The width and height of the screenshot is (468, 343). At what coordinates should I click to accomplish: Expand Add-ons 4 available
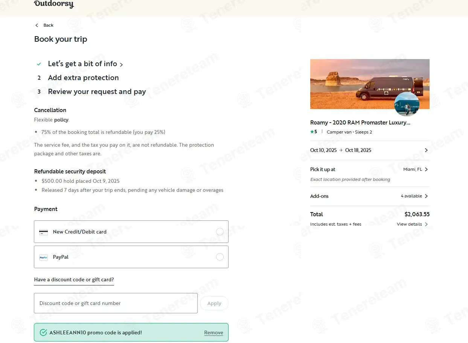pos(414,196)
